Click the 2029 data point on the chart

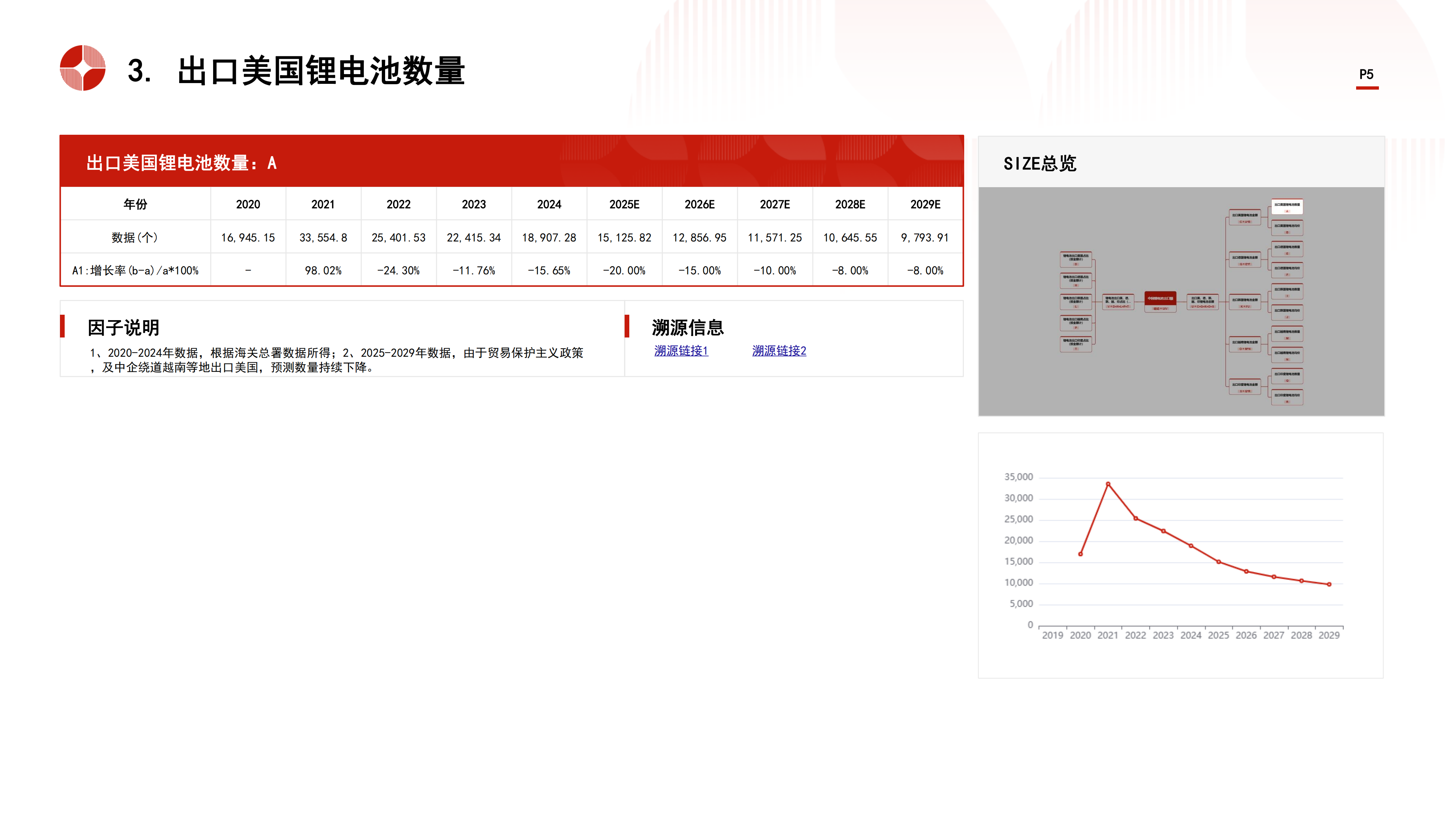tap(1329, 584)
